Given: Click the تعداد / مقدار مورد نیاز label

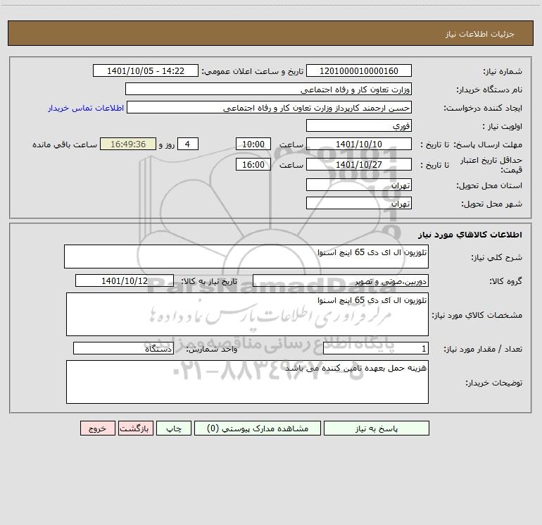Looking at the screenshot, I should coord(483,349).
